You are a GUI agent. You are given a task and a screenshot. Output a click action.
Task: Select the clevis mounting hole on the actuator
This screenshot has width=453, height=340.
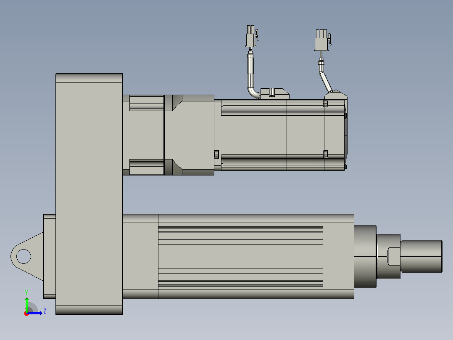point(24,256)
